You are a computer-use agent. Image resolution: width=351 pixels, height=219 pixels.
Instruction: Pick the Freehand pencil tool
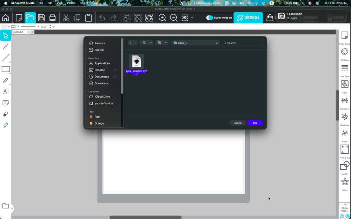coord(6,80)
